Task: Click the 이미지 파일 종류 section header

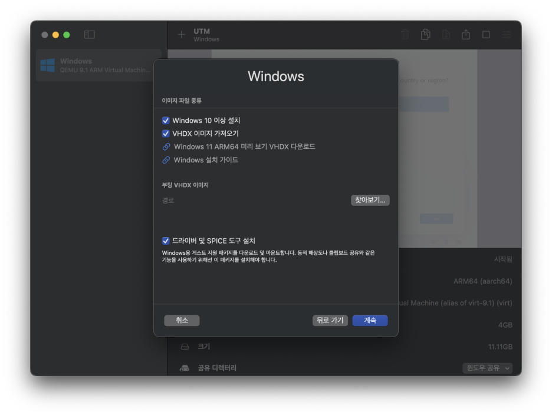Action: [x=182, y=101]
